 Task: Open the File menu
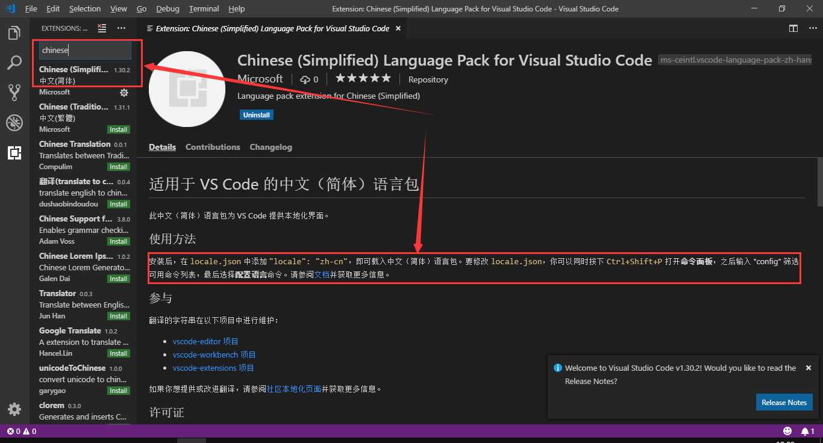click(31, 8)
